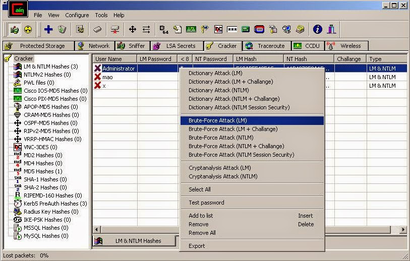Choose Test password in context menu
This screenshot has width=410, height=261.
coord(206,203)
